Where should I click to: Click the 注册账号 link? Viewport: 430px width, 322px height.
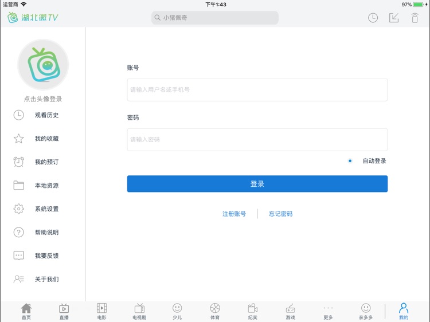pos(234,214)
